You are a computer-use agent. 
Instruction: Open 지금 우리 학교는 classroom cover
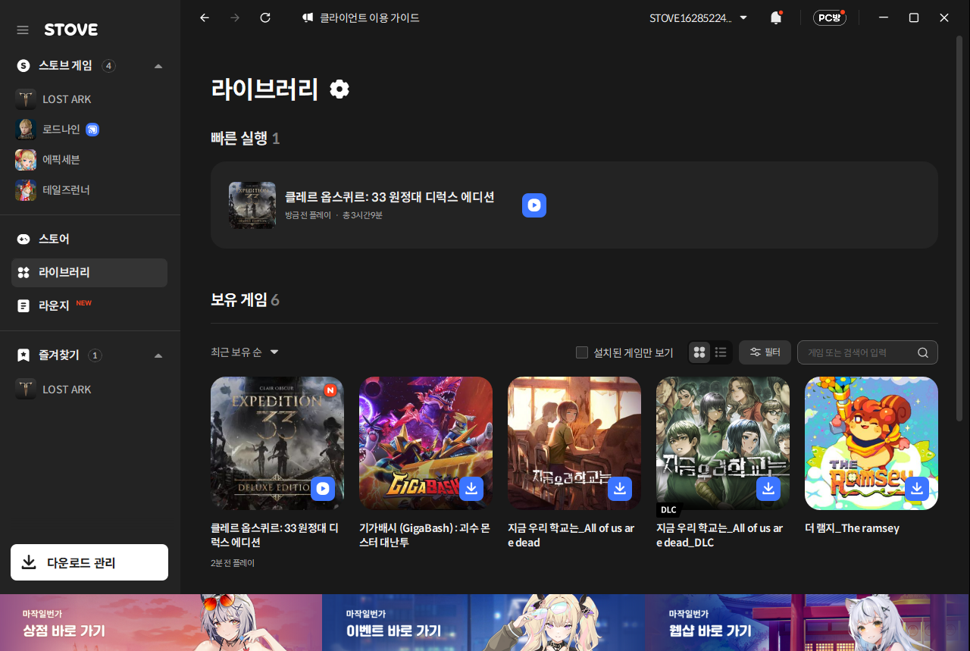click(x=574, y=443)
